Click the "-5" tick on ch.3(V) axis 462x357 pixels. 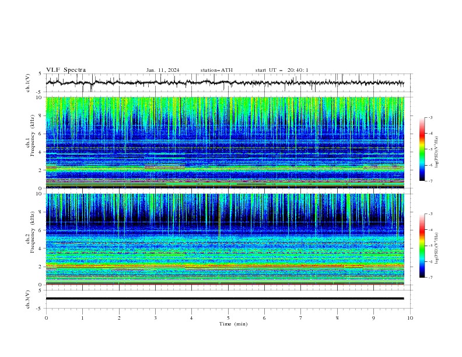(x=40, y=309)
